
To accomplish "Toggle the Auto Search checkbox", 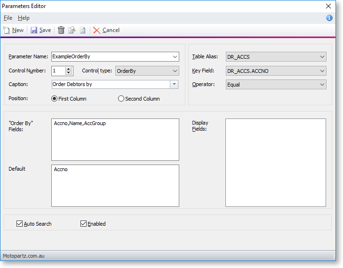I will coord(19,224).
